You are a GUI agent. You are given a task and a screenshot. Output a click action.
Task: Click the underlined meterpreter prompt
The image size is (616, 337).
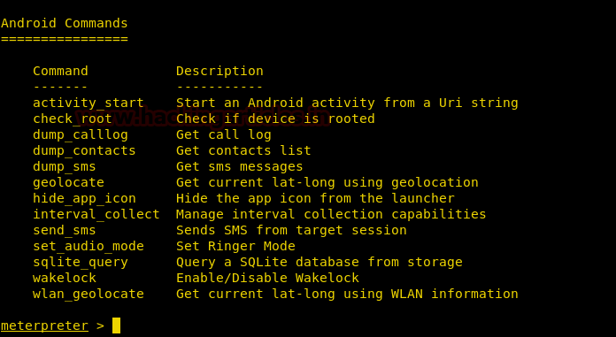point(44,326)
